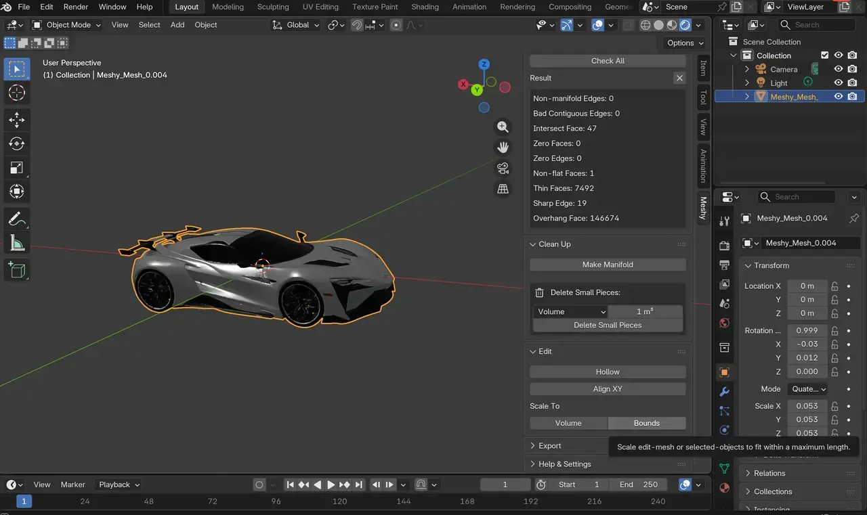
Task: Toggle the Location X lock
Action: [835, 286]
